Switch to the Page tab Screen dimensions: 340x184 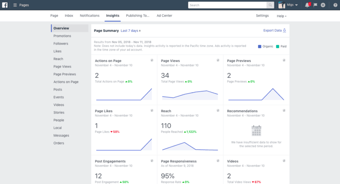click(54, 16)
